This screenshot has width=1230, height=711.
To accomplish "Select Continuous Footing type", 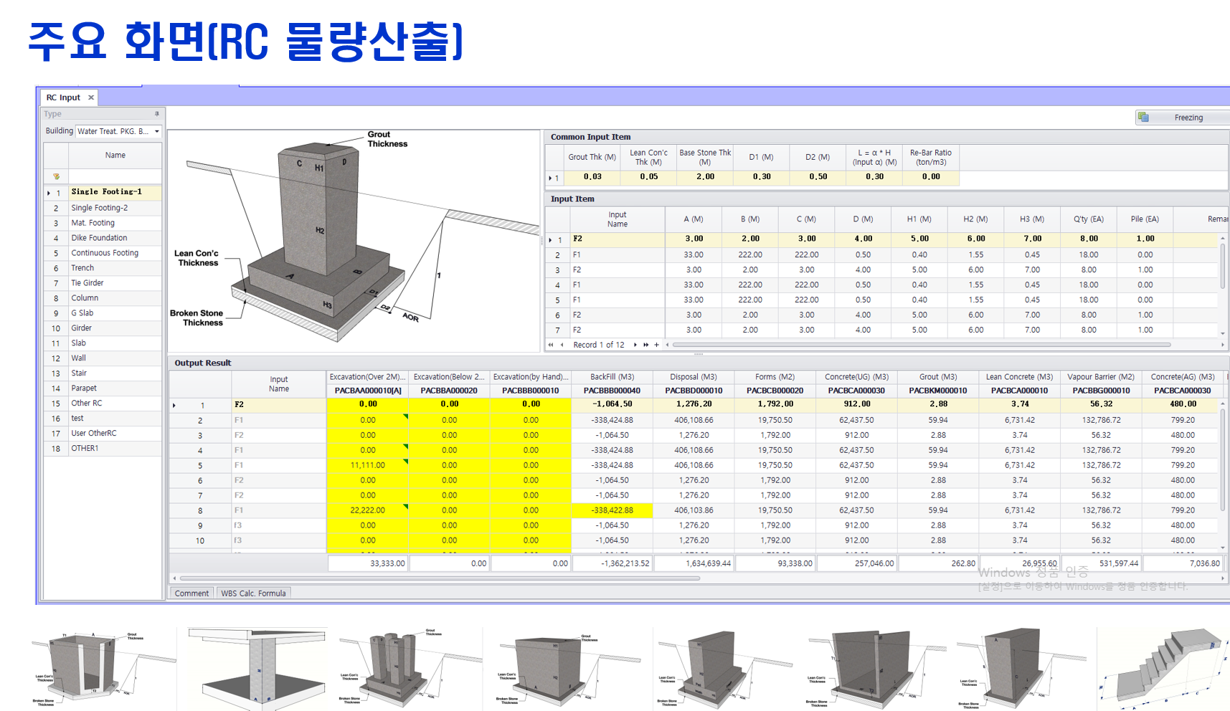I will point(105,253).
